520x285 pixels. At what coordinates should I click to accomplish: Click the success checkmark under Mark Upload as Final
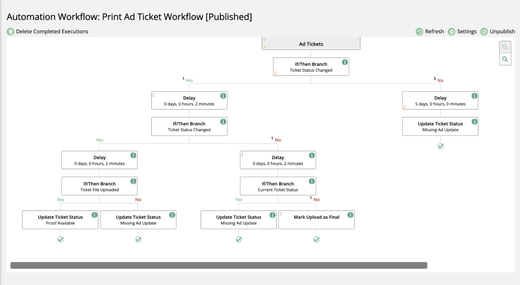[x=316, y=239]
